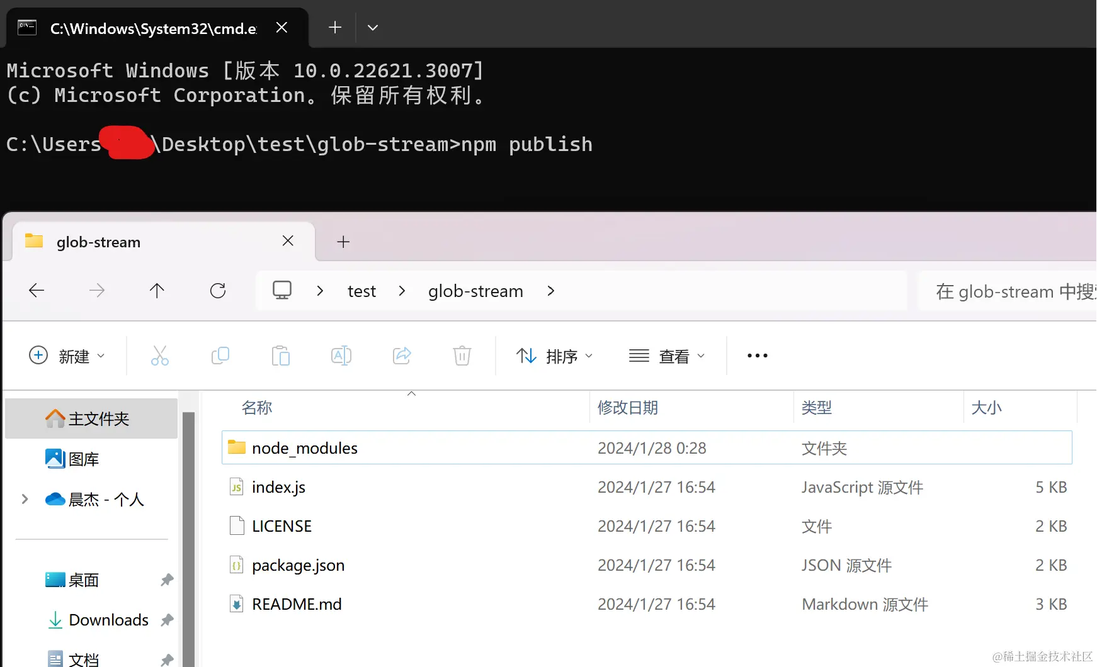The height and width of the screenshot is (667, 1097).
Task: Switch to the cmd.exe terminal tab
Action: pyautogui.click(x=157, y=28)
